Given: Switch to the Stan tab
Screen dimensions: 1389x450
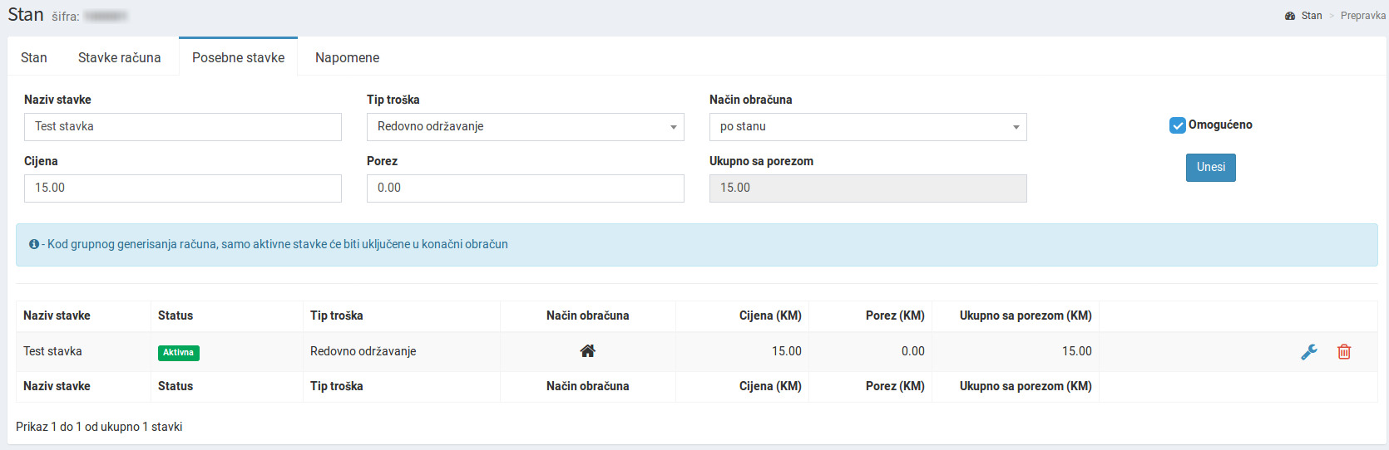Looking at the screenshot, I should point(34,57).
